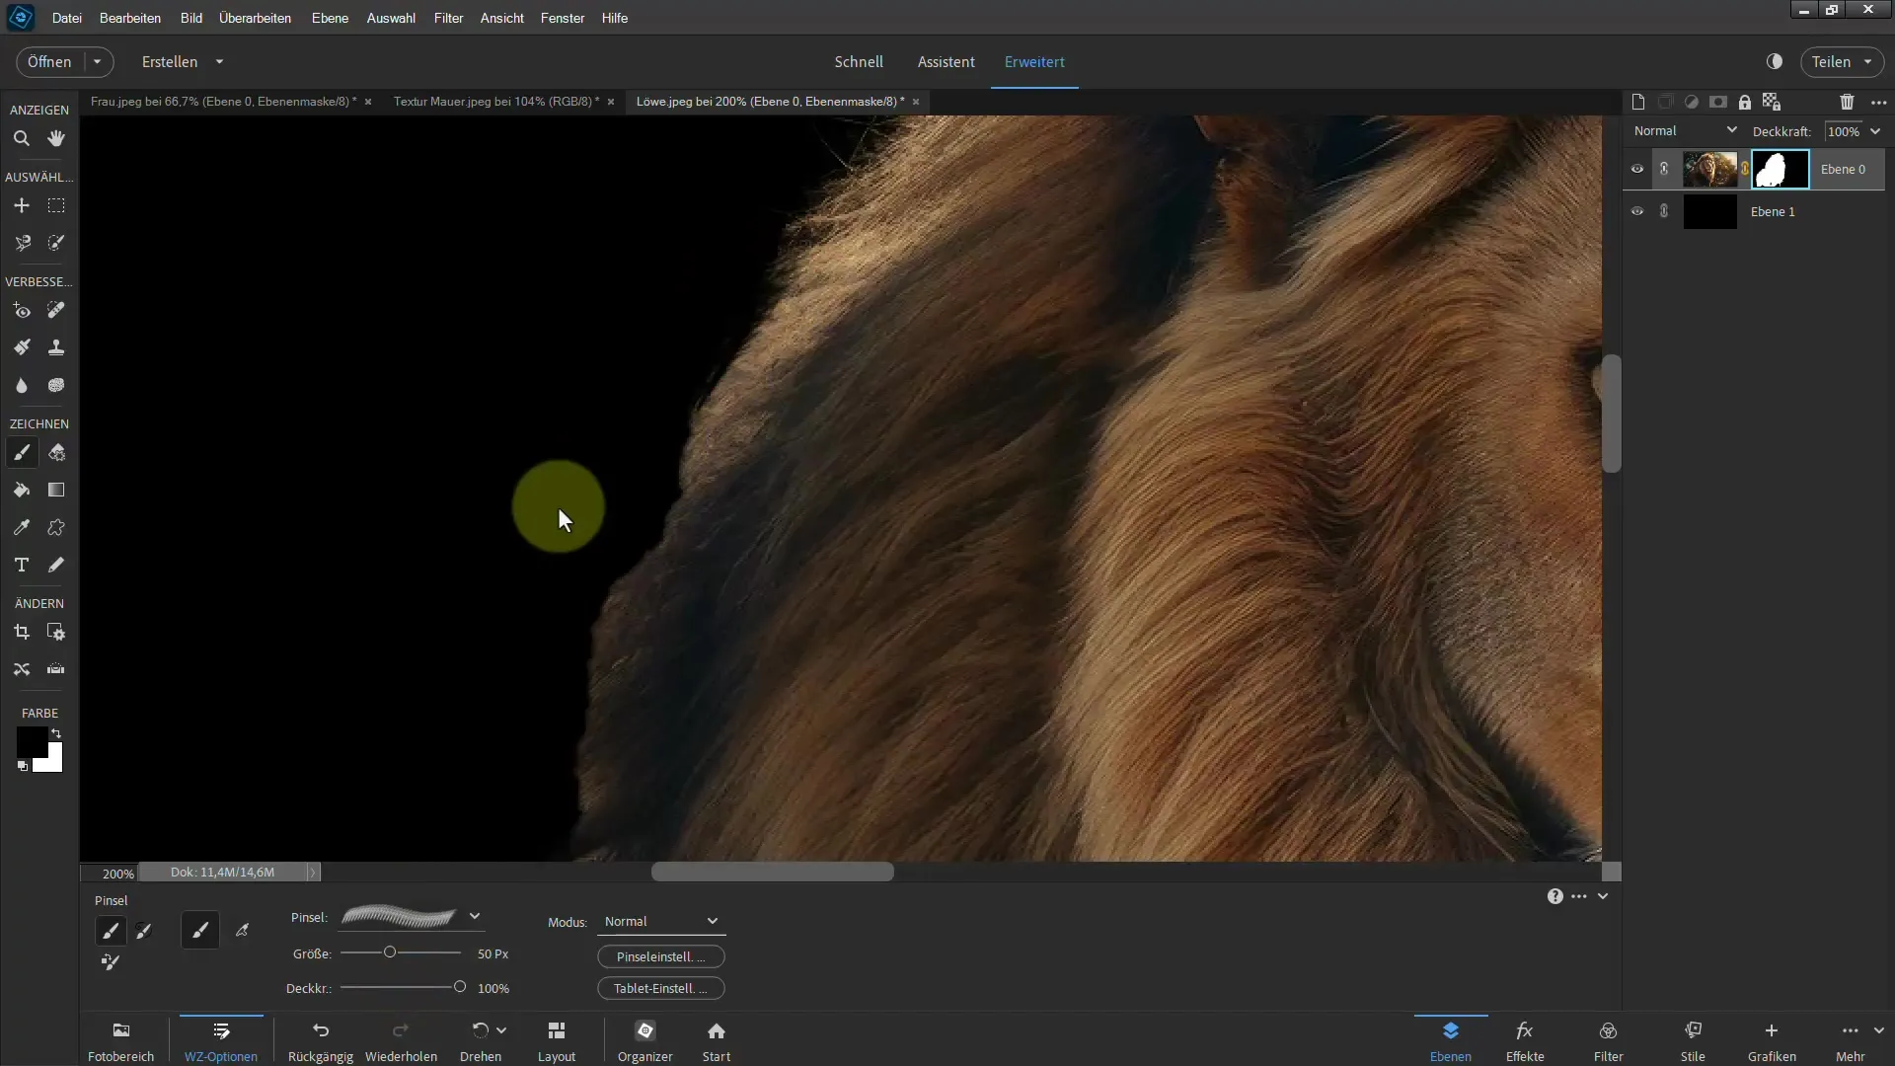Open the Ebene menu
This screenshot has width=1895, height=1066.
point(330,18)
